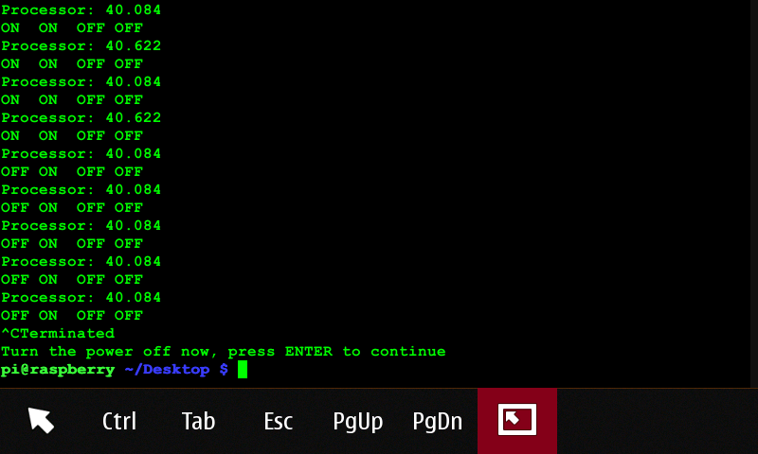Image resolution: width=758 pixels, height=454 pixels.
Task: Click the blue ~/Desktop path text
Action: coord(167,370)
